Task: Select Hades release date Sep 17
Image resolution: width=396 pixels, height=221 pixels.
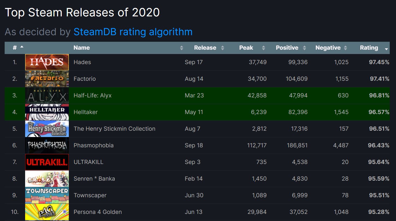Action: [x=194, y=62]
